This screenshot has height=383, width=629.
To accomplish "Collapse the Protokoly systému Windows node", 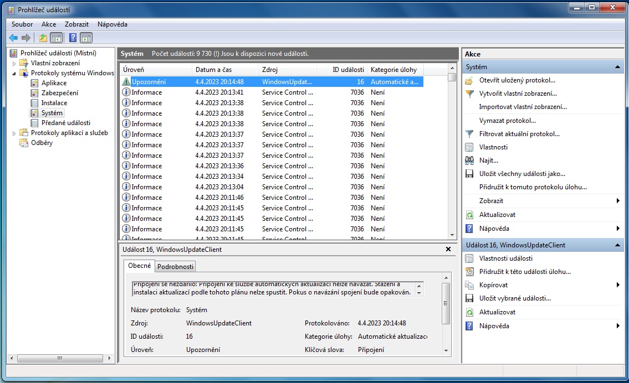I will 14,73.
